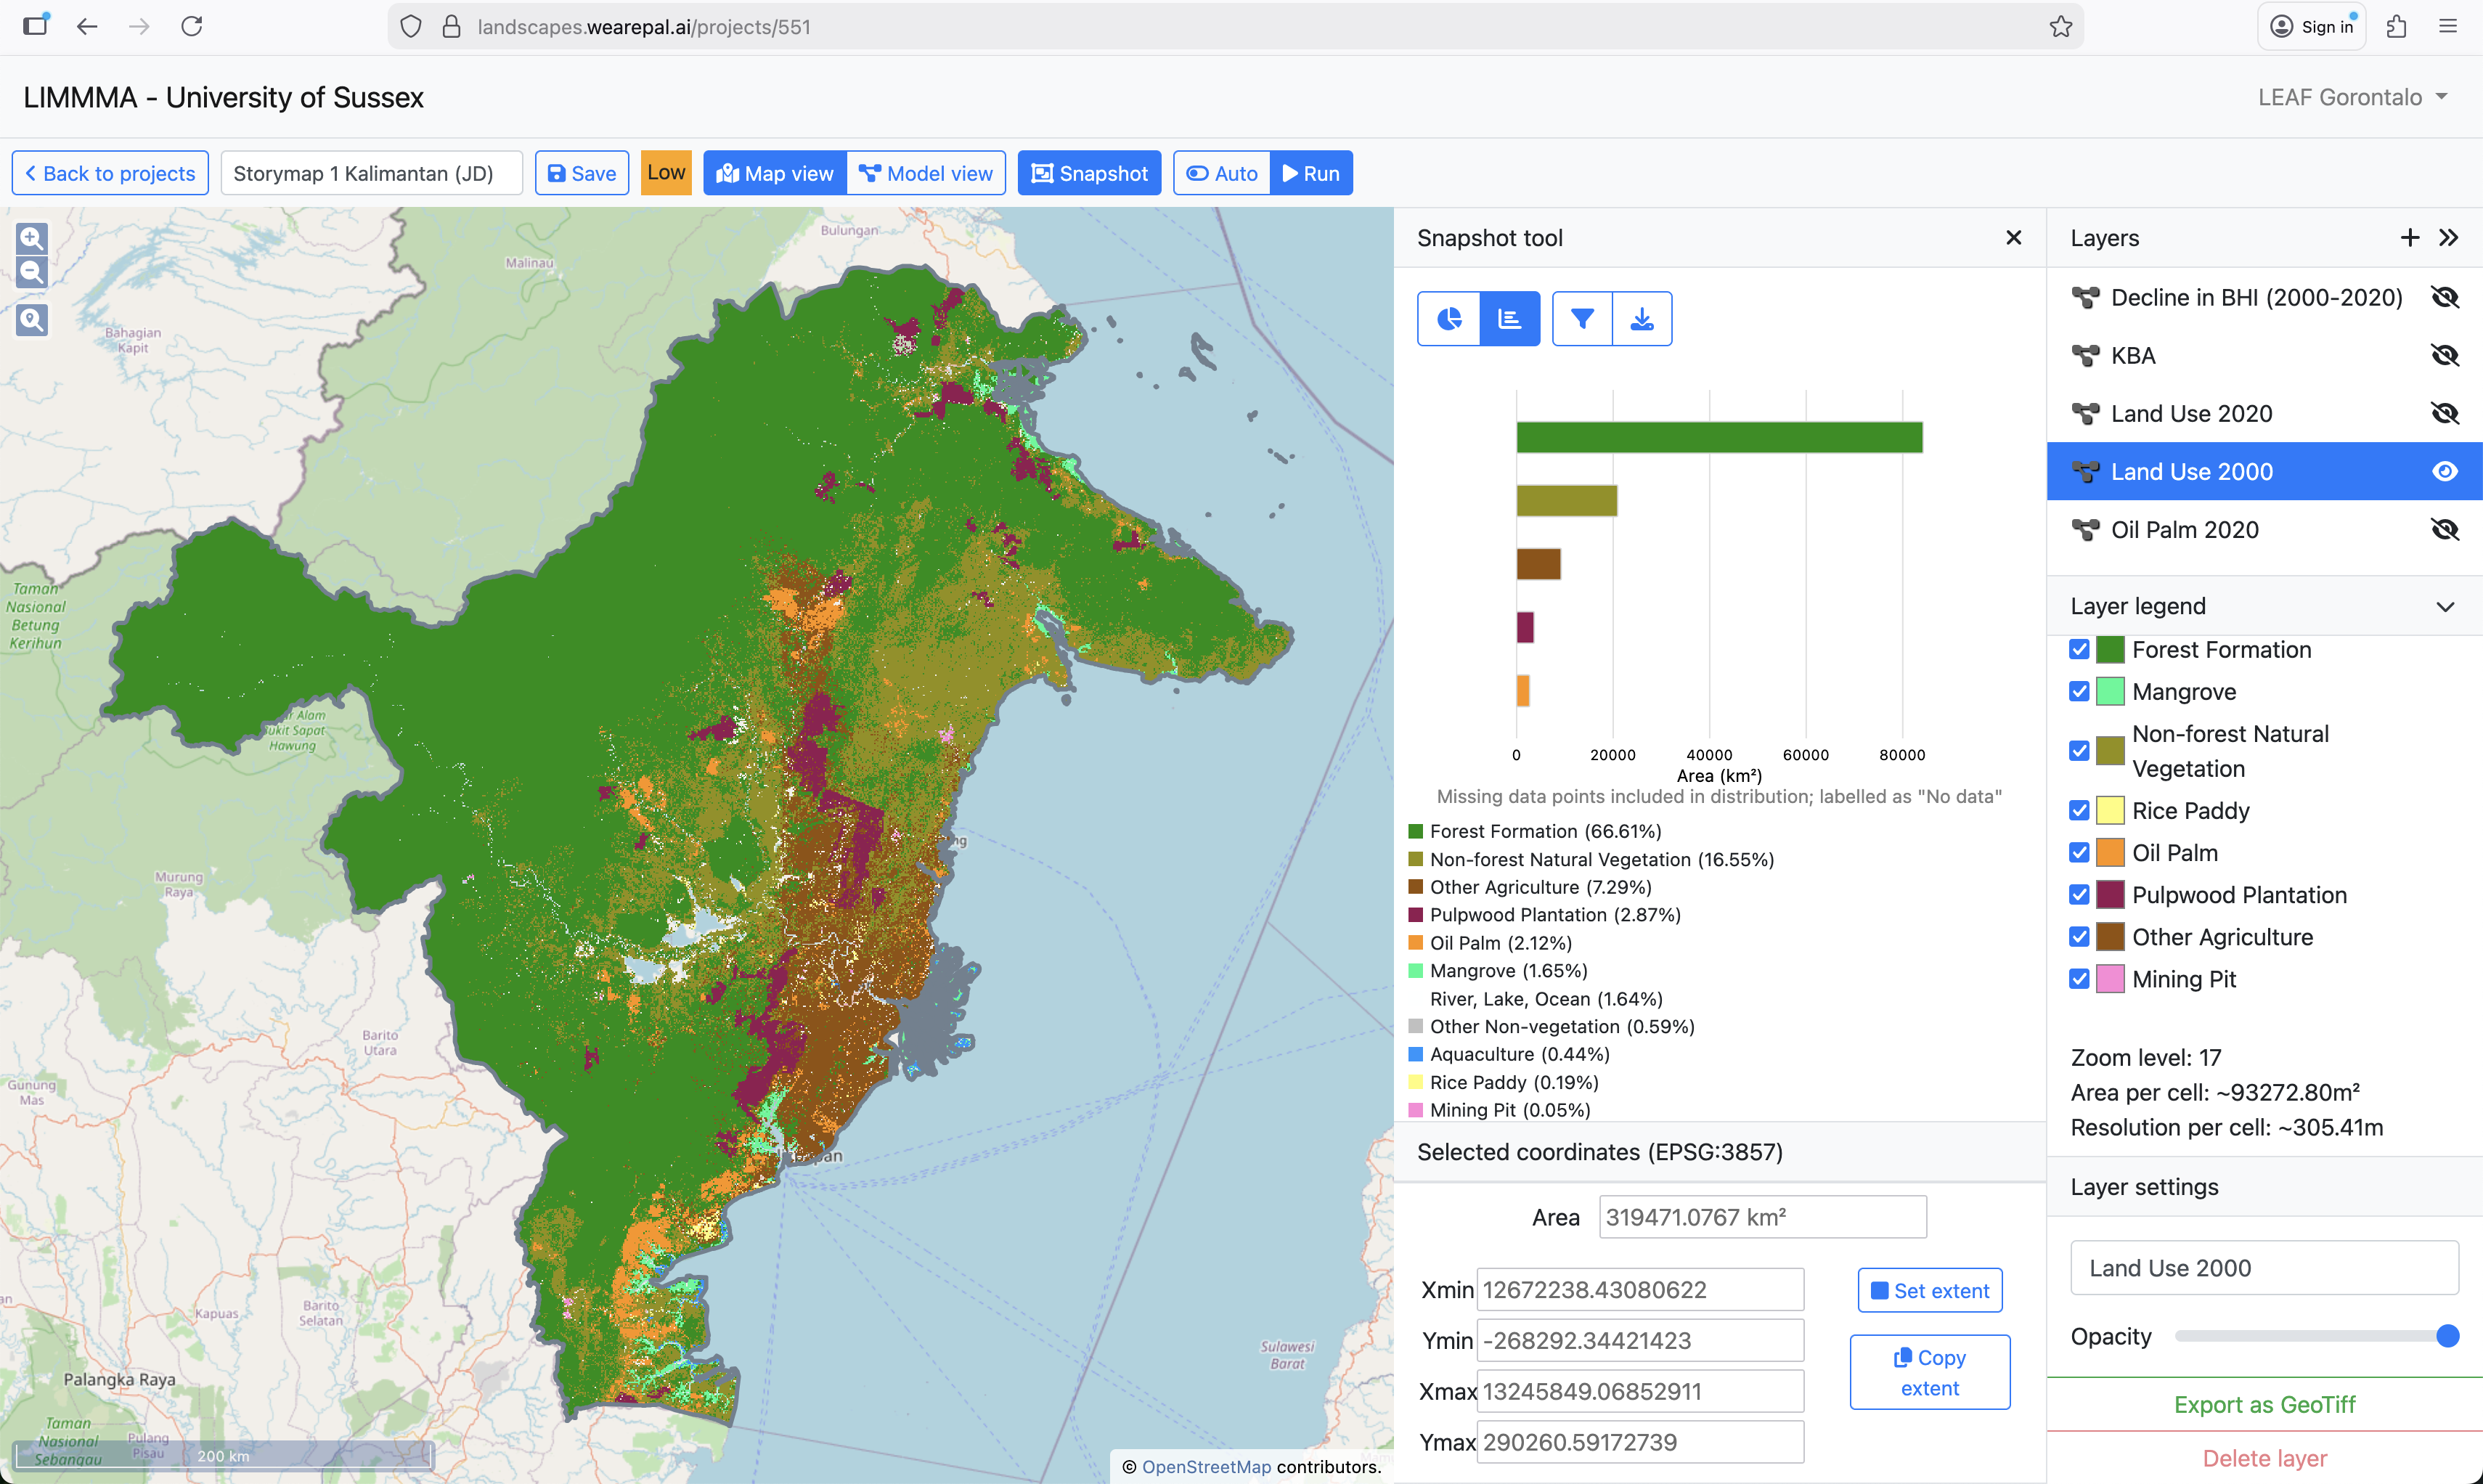Switch to Model view
The image size is (2483, 1484).
(926, 173)
